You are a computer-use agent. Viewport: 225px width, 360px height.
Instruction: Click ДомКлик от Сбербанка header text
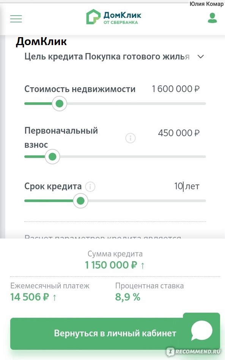tap(122, 18)
